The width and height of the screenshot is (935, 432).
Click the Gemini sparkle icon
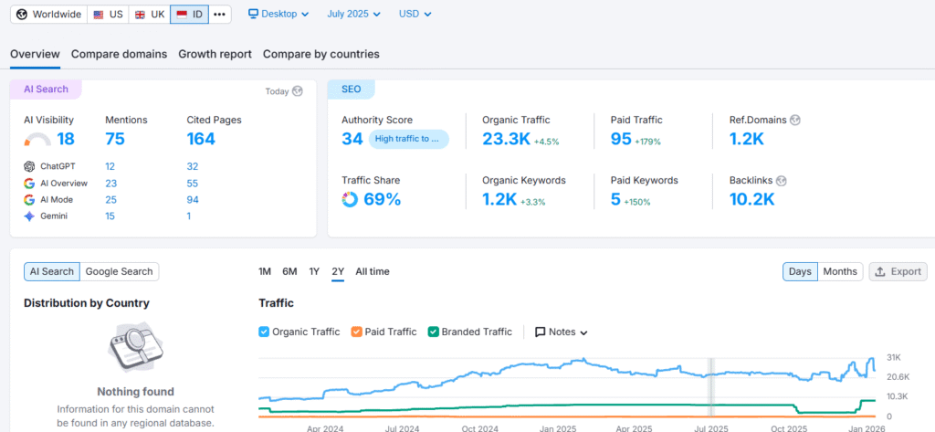point(30,216)
